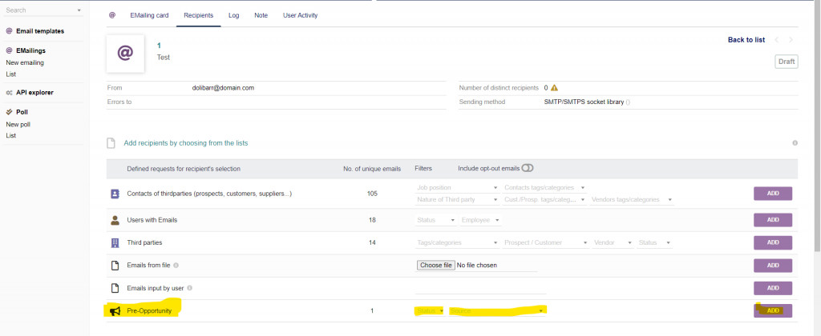Select the Recipients tab

click(x=199, y=15)
